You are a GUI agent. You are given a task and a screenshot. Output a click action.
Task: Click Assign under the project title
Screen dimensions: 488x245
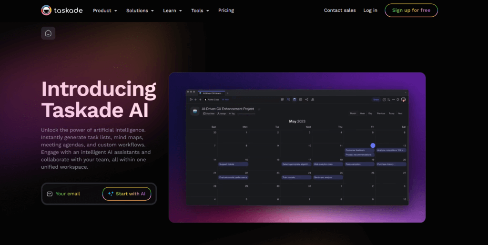point(222,113)
